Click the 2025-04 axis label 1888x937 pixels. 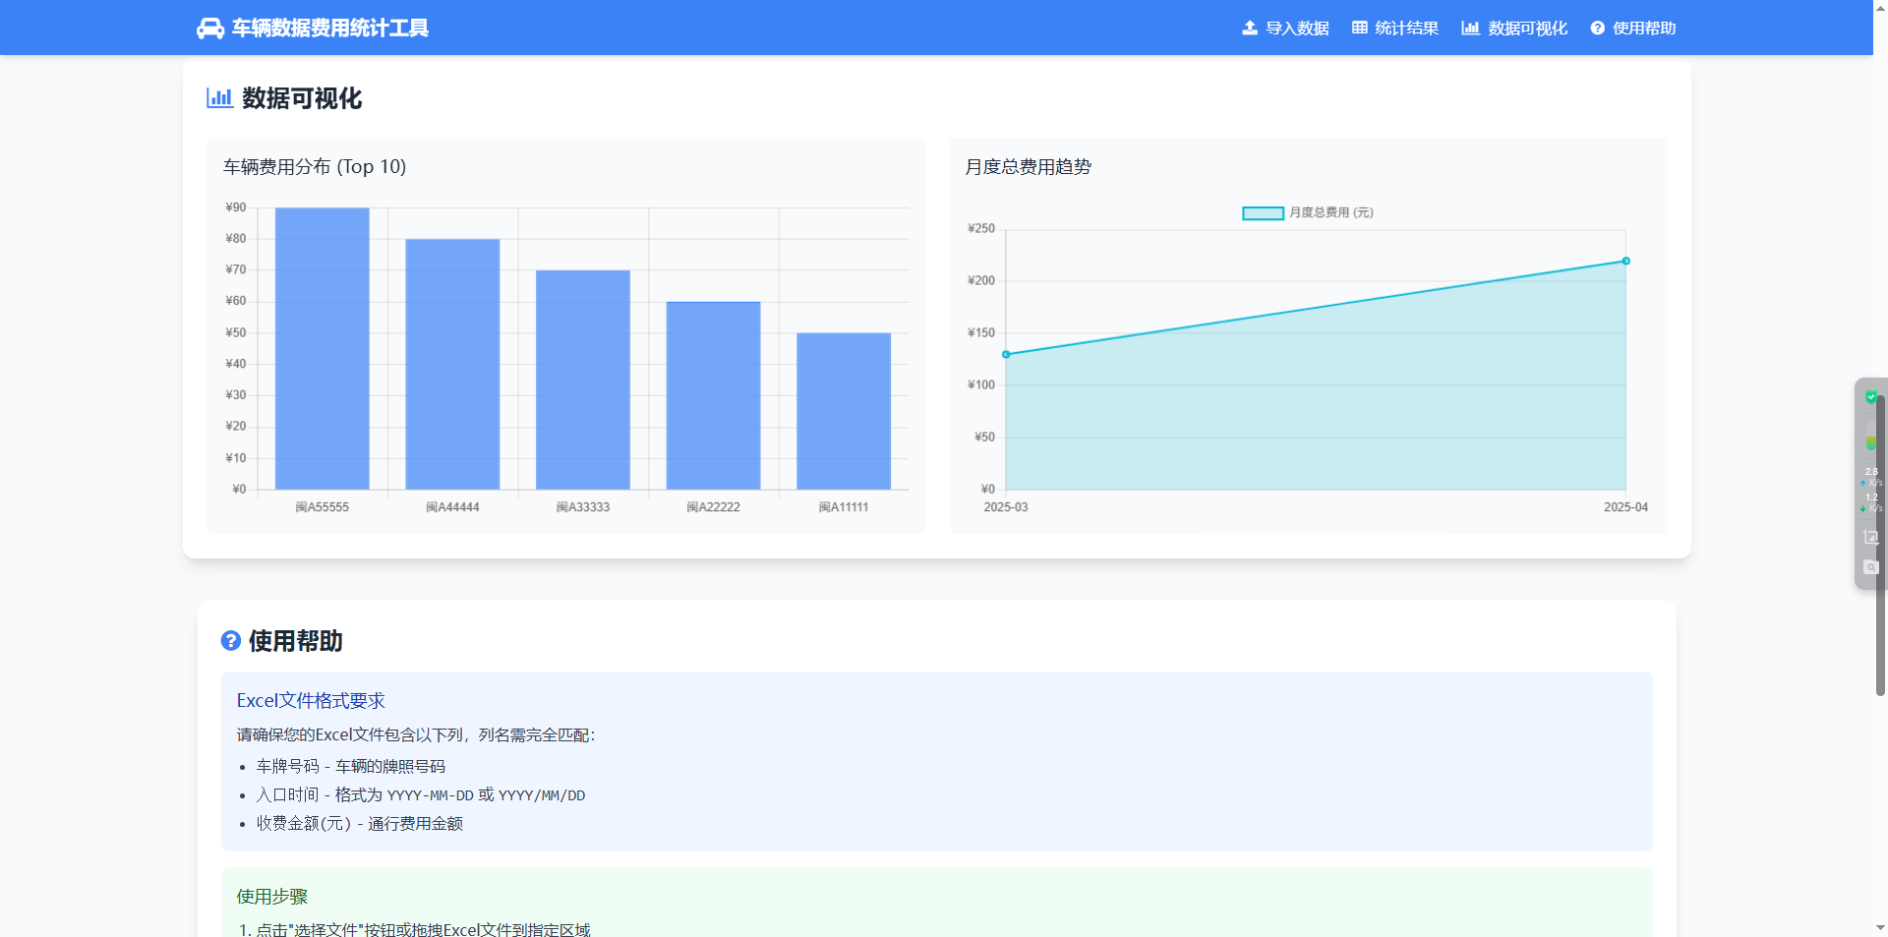[1625, 507]
